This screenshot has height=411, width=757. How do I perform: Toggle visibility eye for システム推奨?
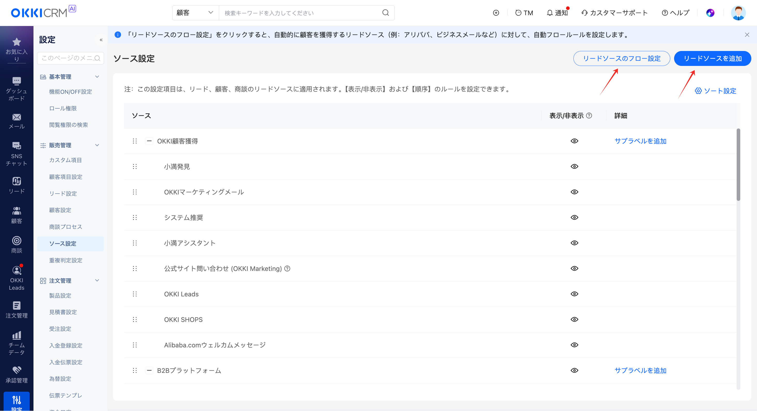coord(574,218)
